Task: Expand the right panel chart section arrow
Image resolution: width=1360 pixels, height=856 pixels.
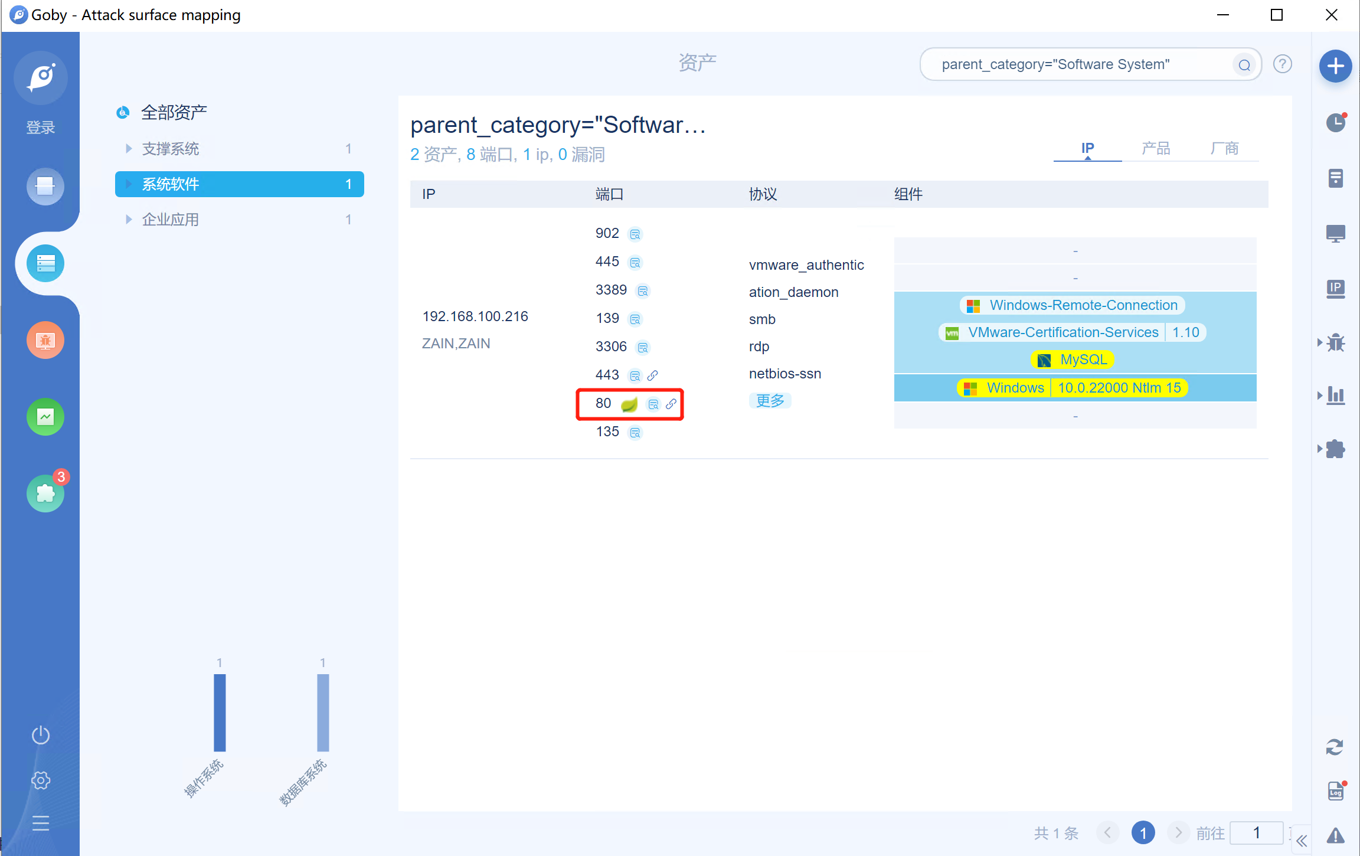Action: 1320,396
